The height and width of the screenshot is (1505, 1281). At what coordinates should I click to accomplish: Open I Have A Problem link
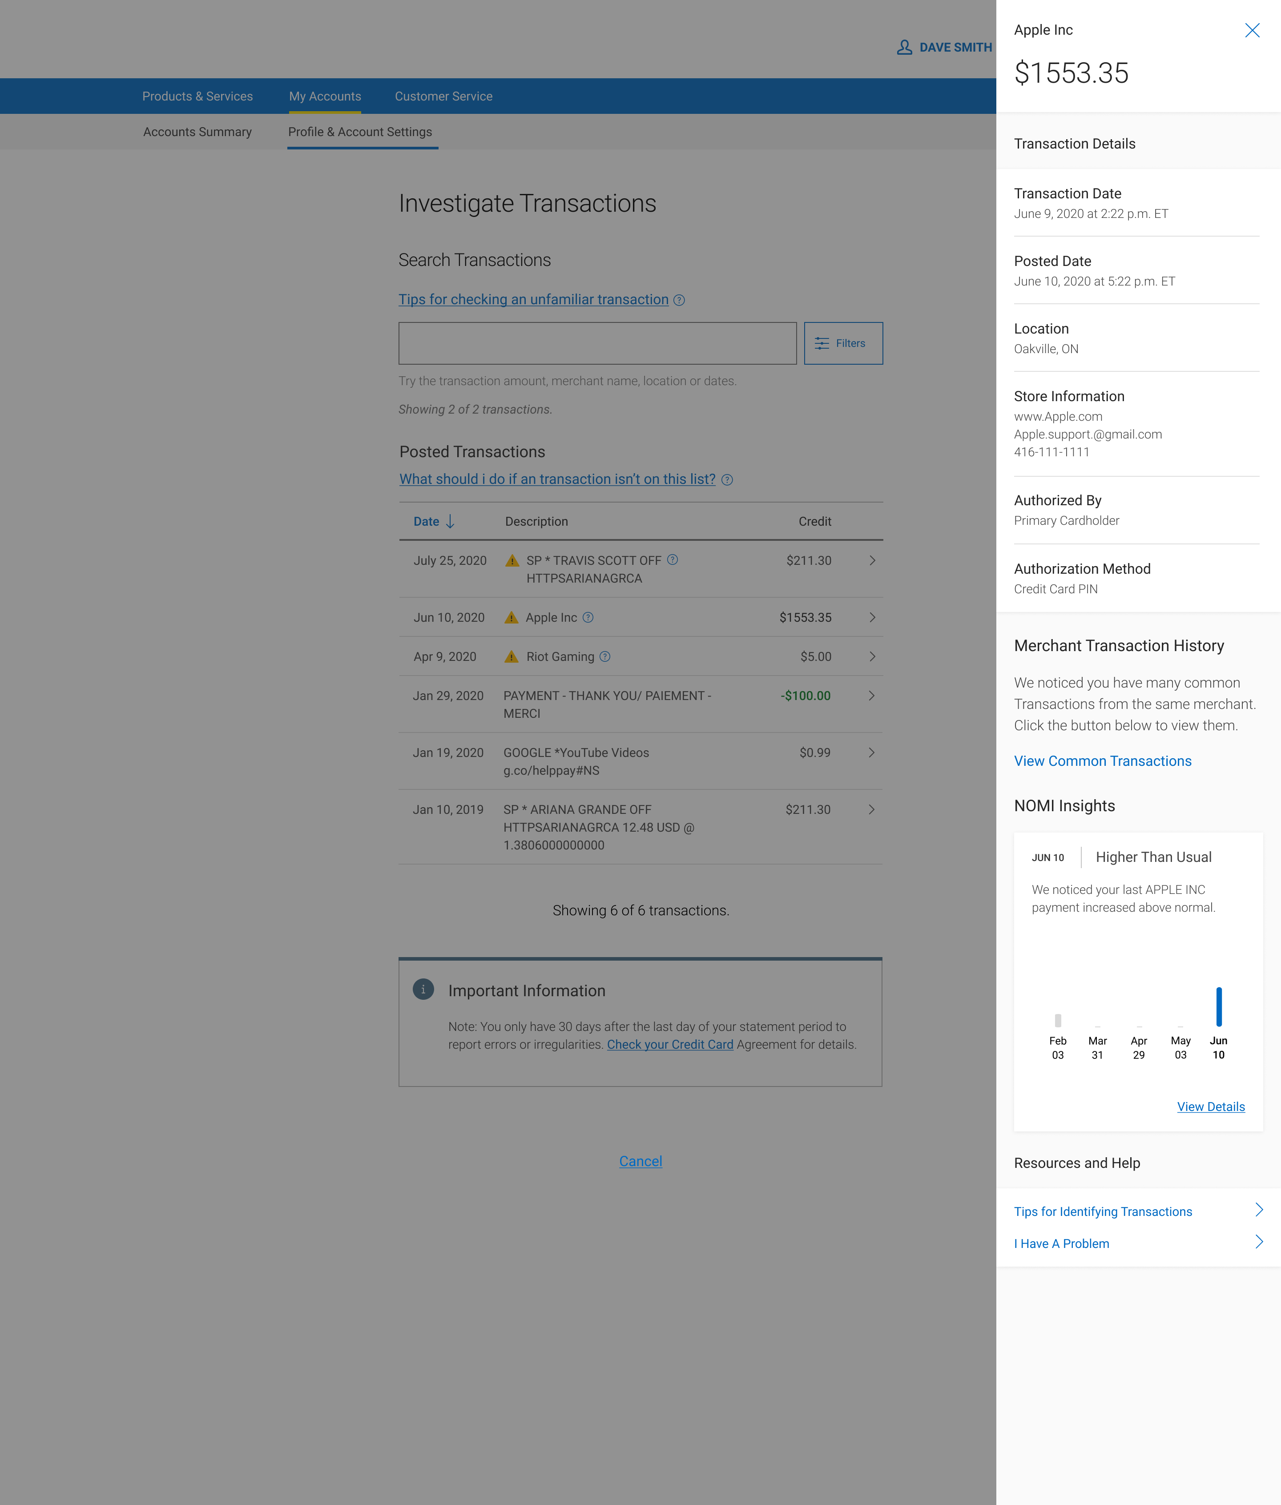1062,1243
